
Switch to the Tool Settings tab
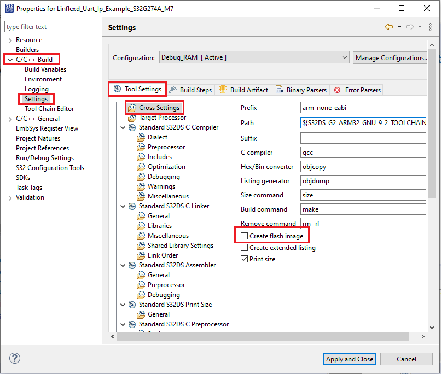(137, 89)
